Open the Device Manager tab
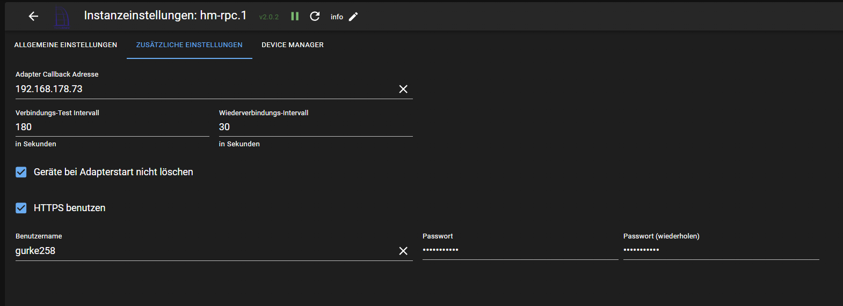Screen dimensions: 843x306 pyautogui.click(x=293, y=45)
